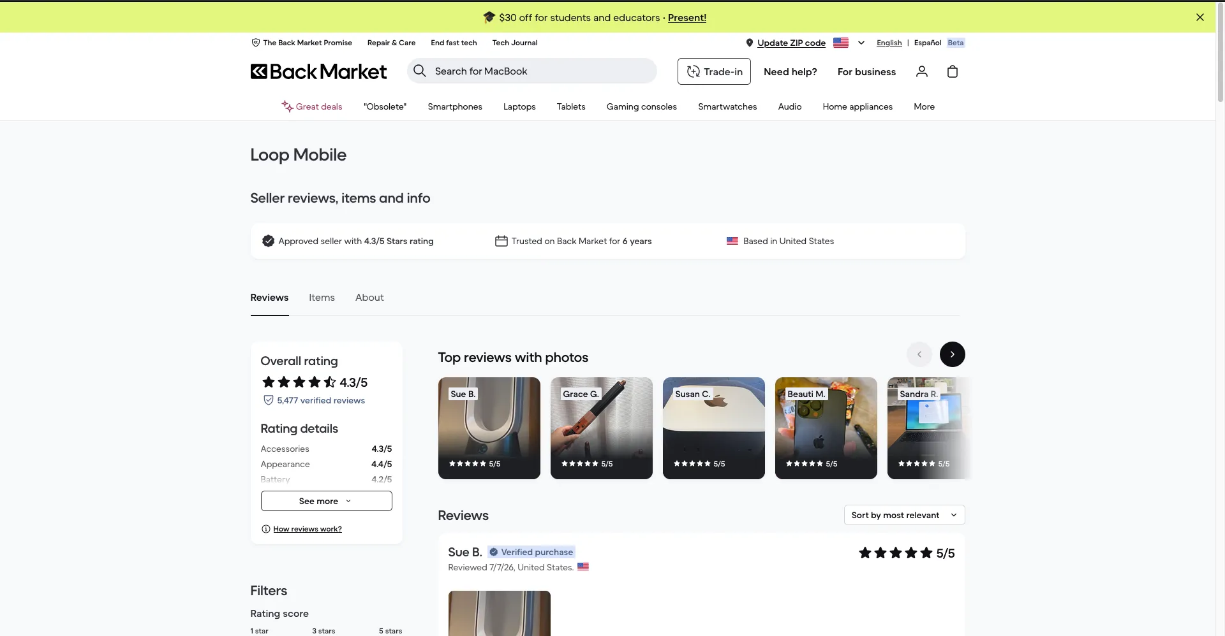Switch language to English

(x=889, y=43)
